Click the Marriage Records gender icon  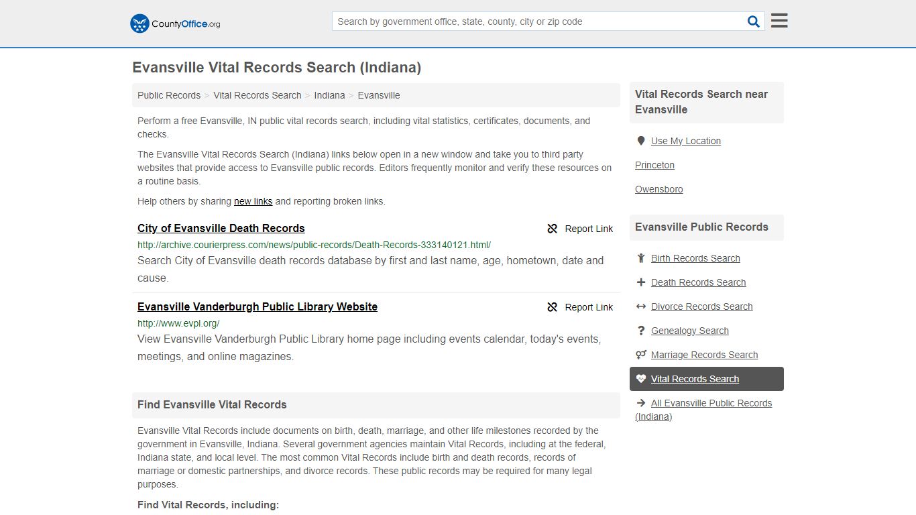pos(641,355)
